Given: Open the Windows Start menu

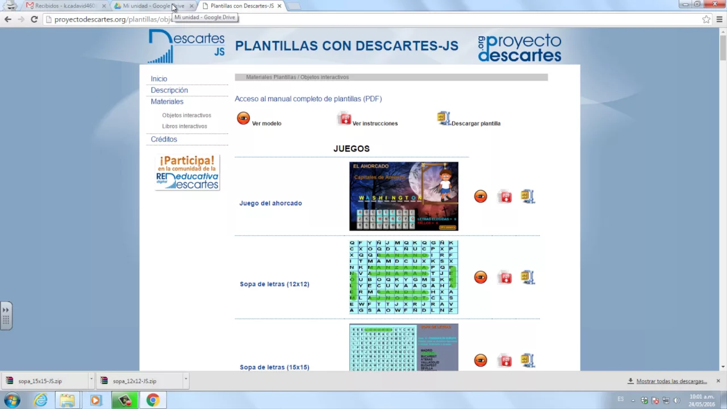Looking at the screenshot, I should tap(12, 400).
